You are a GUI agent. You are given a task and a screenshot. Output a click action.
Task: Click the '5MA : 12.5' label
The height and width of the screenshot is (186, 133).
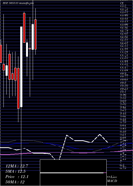click(15, 171)
